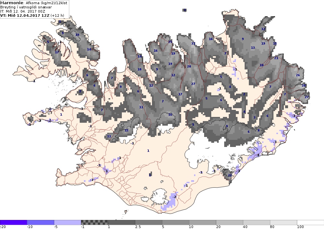This screenshot has width=324, height=229.
Task: Click the map value '25' on the northern peninsula
Action: 170,42
